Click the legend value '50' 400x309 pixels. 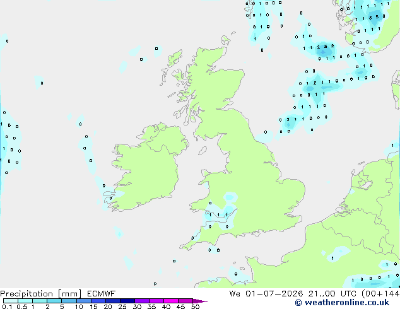pos(195,306)
